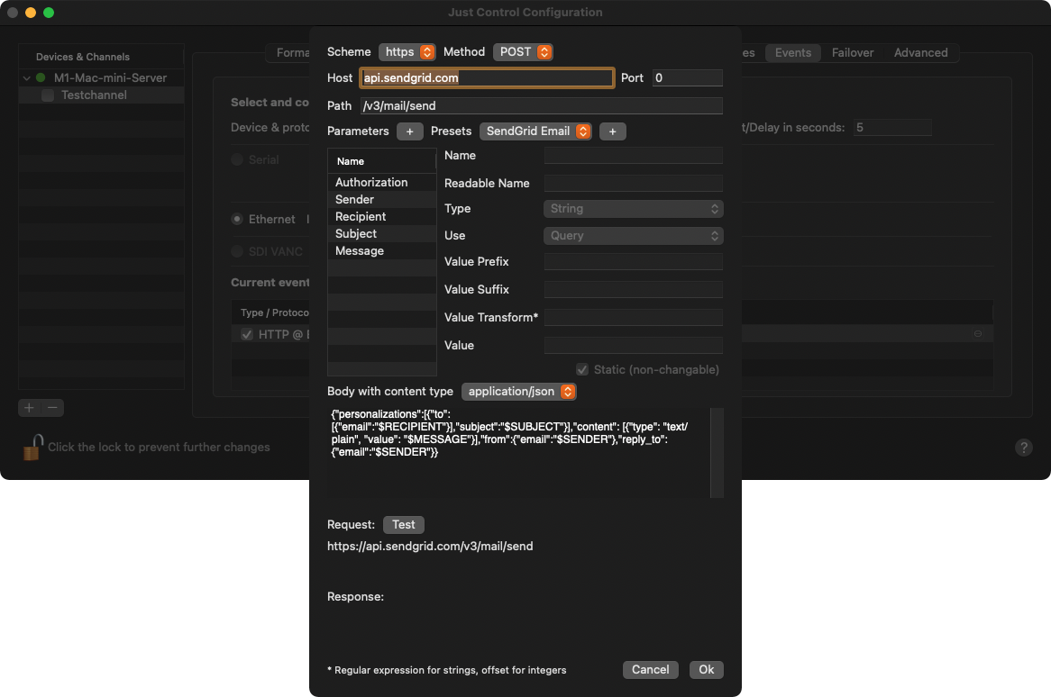The width and height of the screenshot is (1051, 697).
Task: Click the JSON body text area
Action: pyautogui.click(x=519, y=453)
